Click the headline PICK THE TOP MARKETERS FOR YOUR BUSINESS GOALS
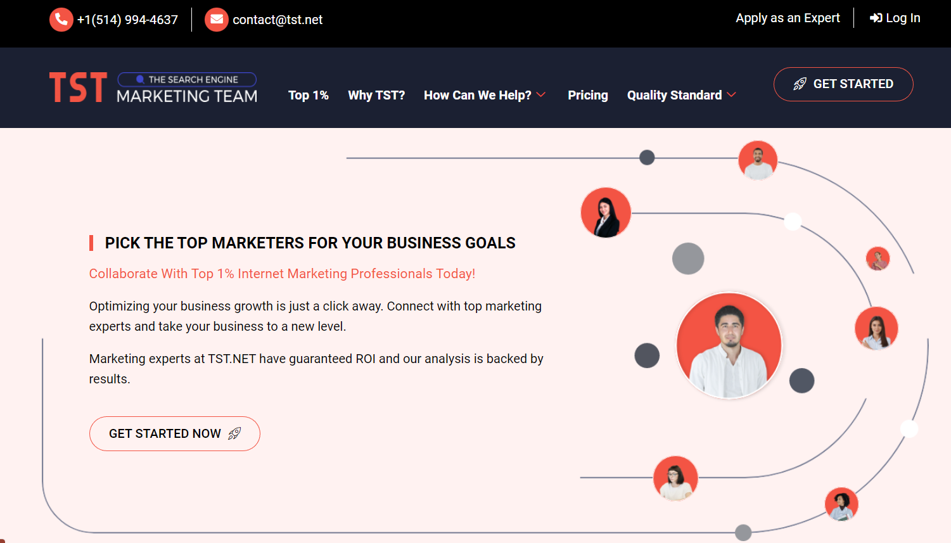 tap(310, 243)
